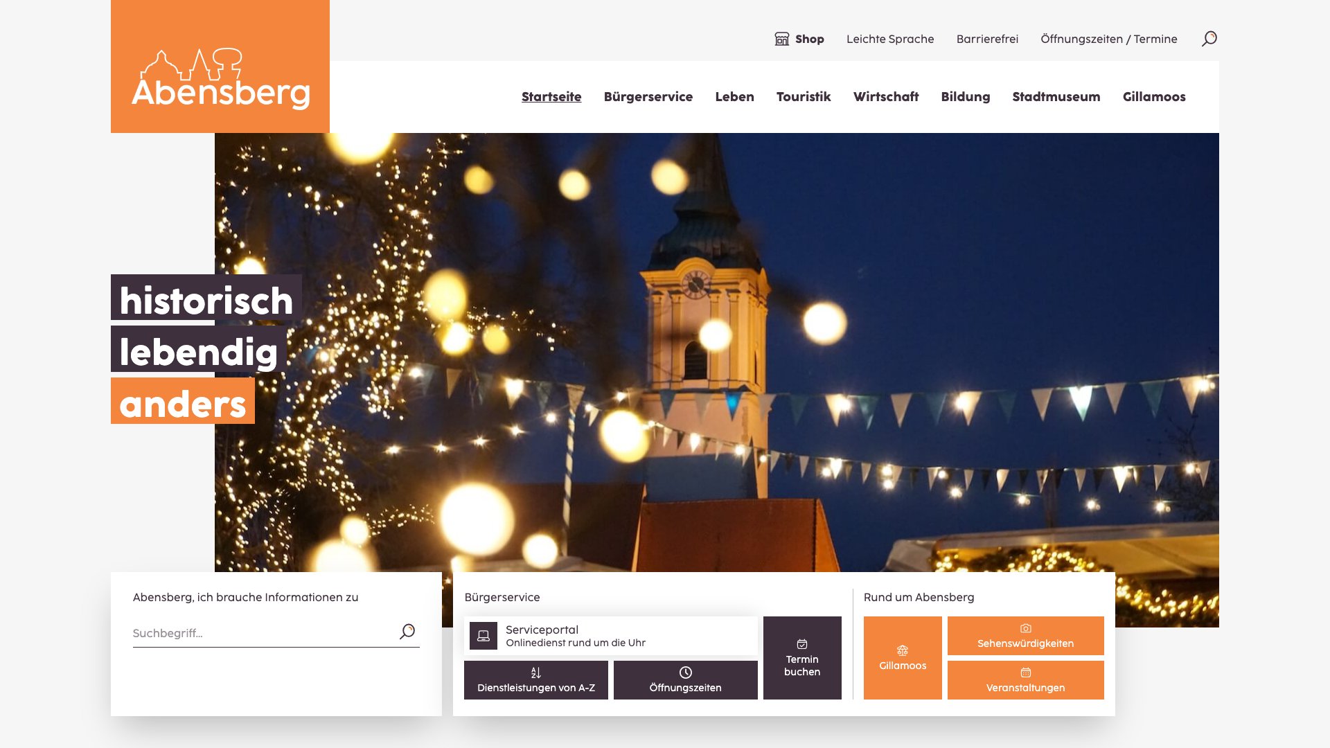
Task: Click the Termin buchen button
Action: click(801, 657)
